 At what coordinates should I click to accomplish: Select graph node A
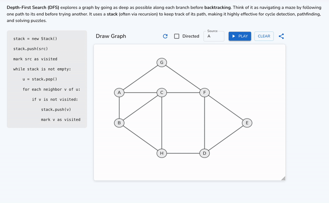point(119,93)
